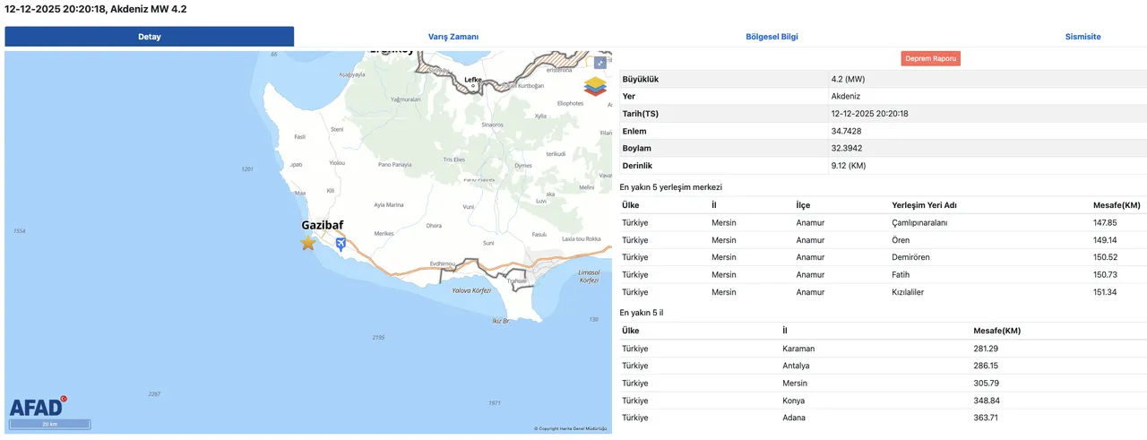Click the earthquake epicenter star marker

pos(308,243)
